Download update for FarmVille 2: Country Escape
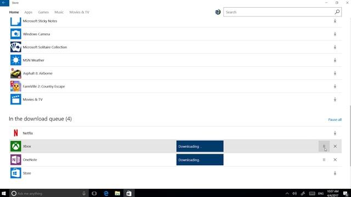Image resolution: width=351 pixels, height=197 pixels. click(x=335, y=86)
